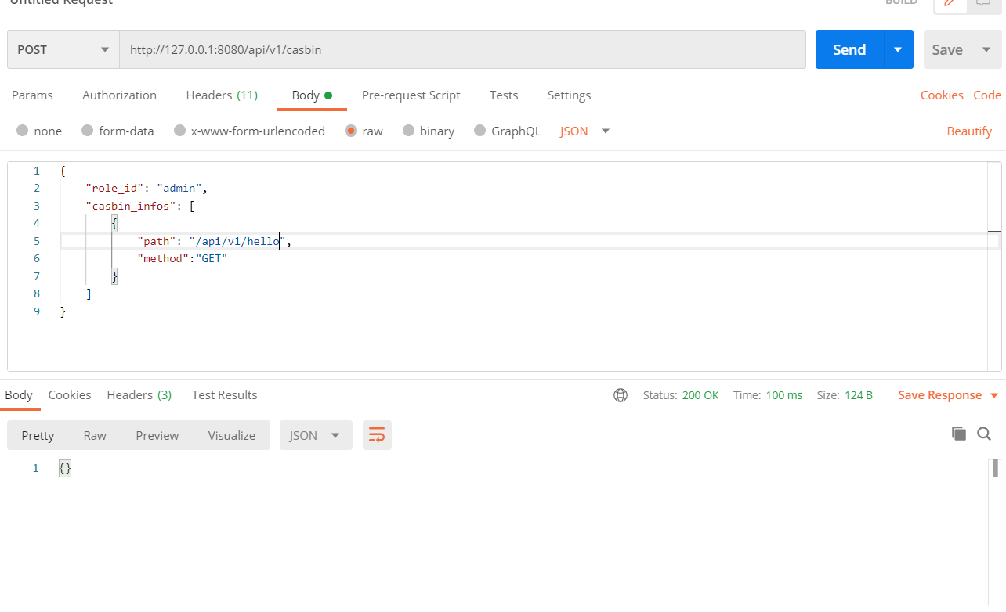Select x-www-form-urlencoded body type

[x=249, y=131]
